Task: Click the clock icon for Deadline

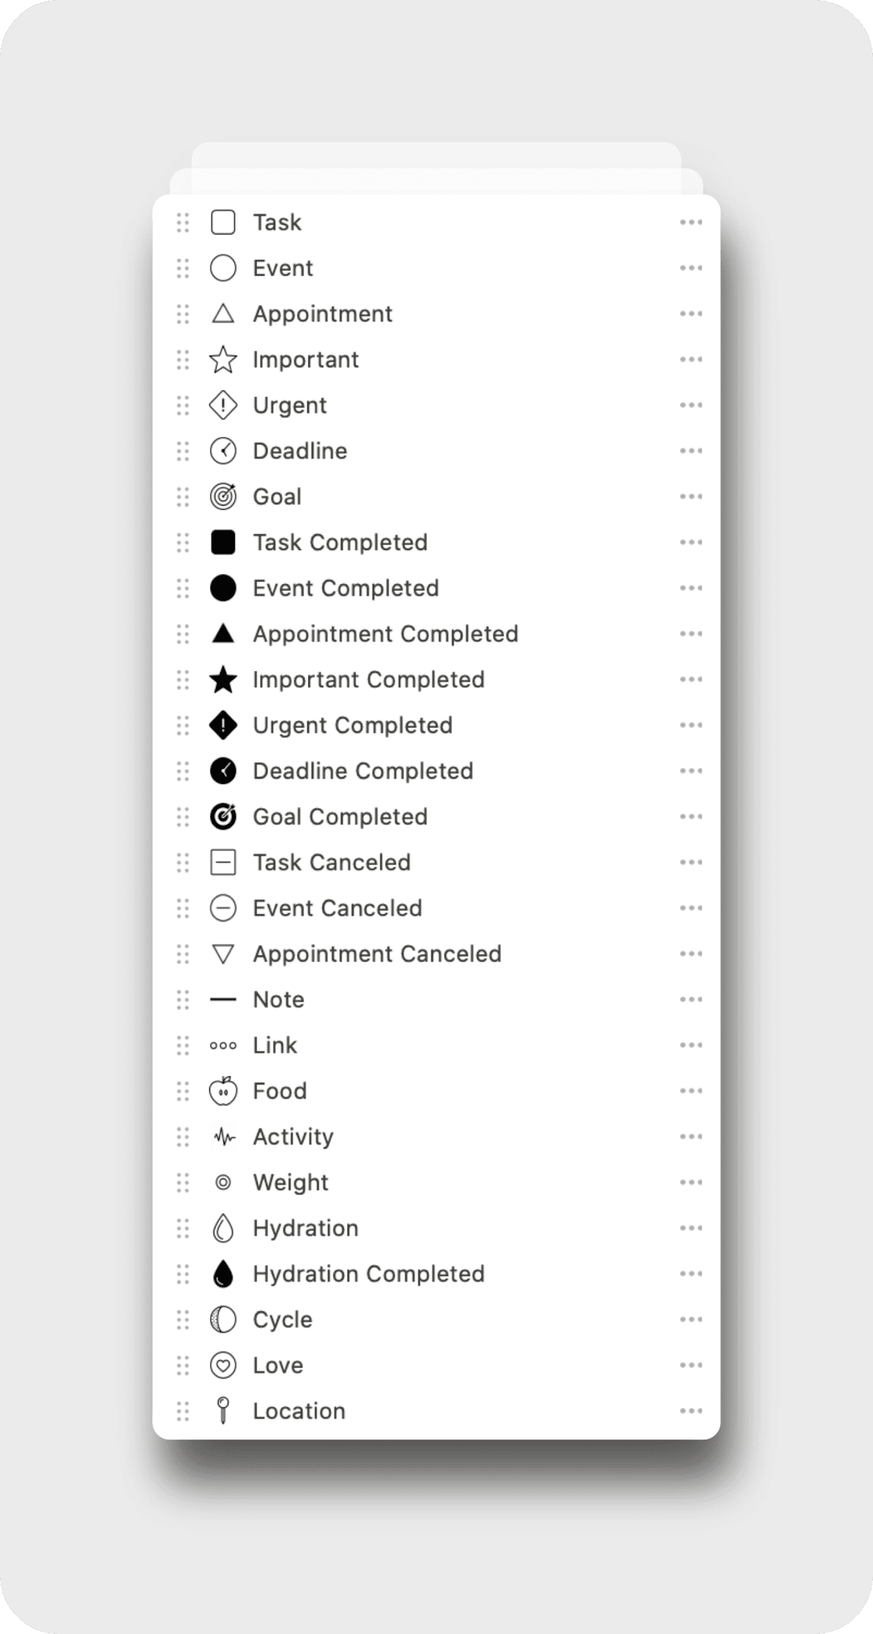Action: point(223,451)
